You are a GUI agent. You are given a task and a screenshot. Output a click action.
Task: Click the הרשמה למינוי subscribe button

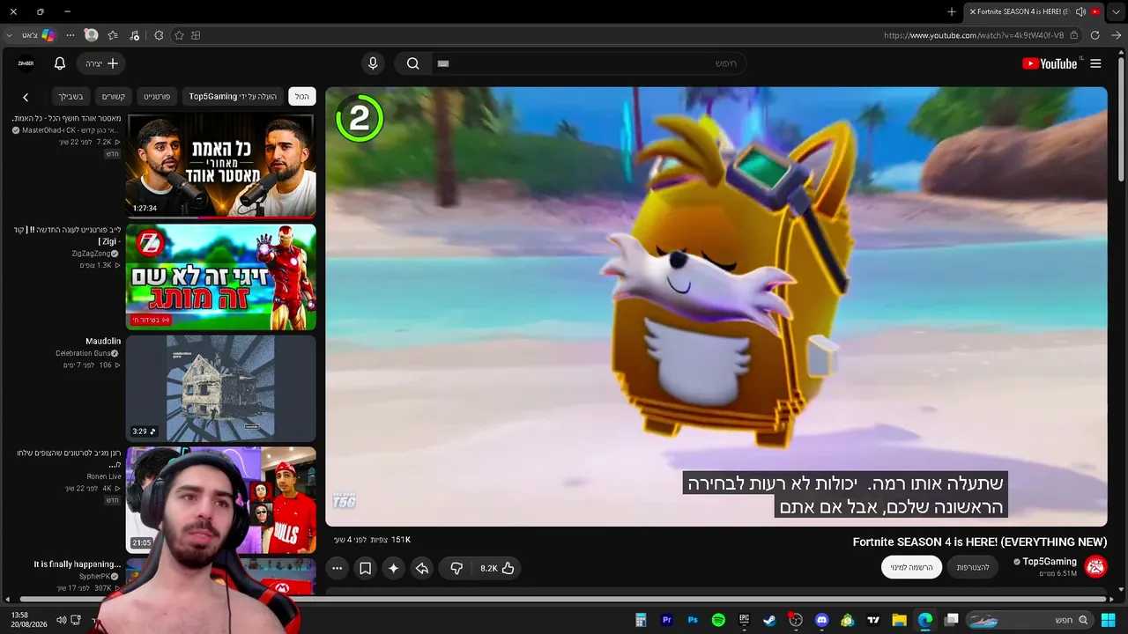pyautogui.click(x=911, y=567)
